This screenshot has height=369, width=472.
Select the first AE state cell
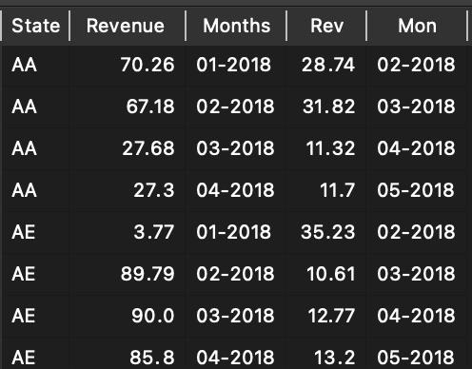(x=36, y=232)
